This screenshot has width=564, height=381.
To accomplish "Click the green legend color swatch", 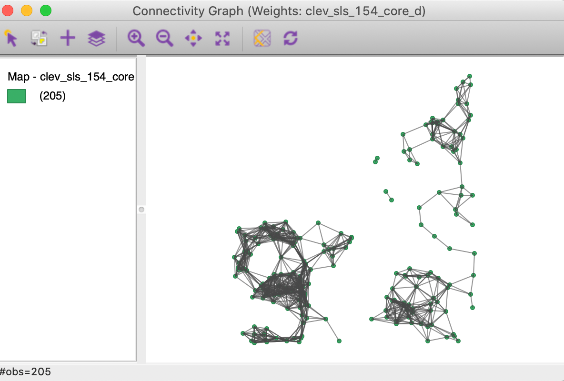I will pyautogui.click(x=17, y=96).
